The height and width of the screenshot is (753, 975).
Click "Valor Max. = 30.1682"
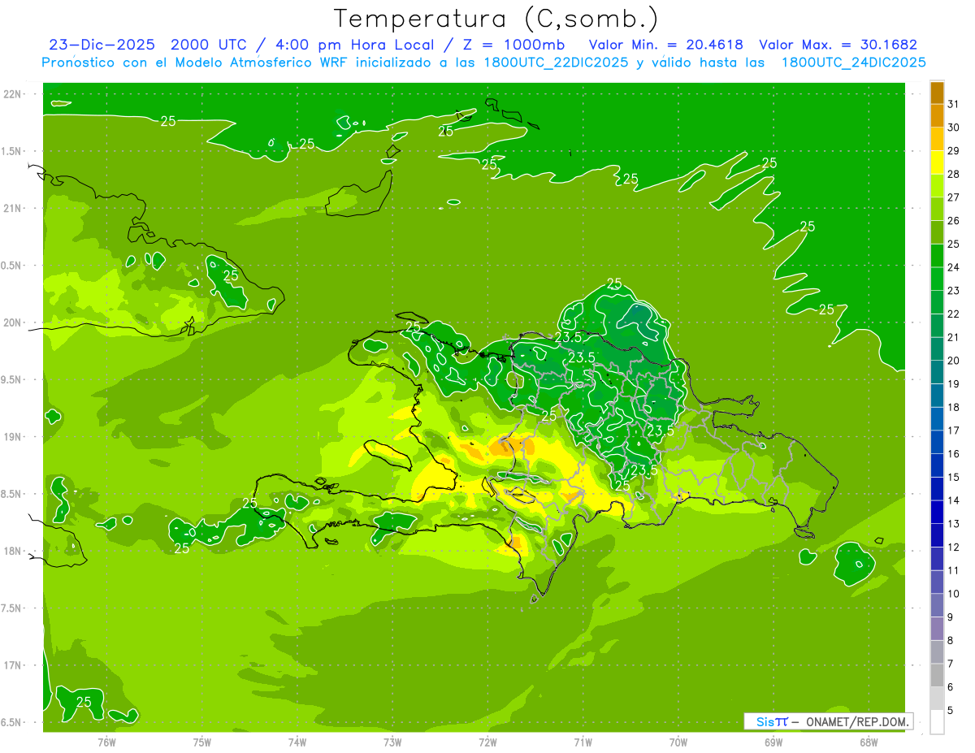click(x=838, y=45)
